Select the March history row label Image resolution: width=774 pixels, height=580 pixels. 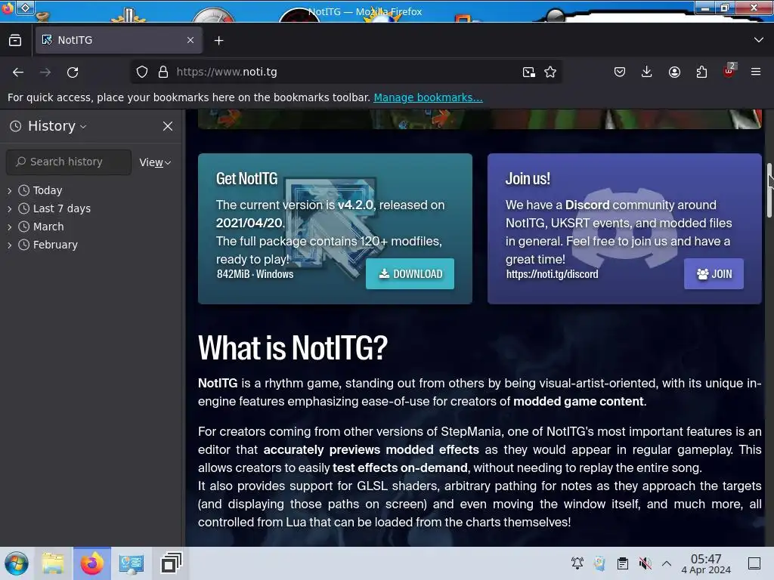point(48,227)
